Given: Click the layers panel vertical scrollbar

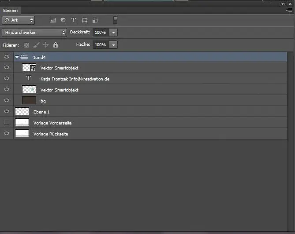Looking at the screenshot, I should click(x=291, y=142).
